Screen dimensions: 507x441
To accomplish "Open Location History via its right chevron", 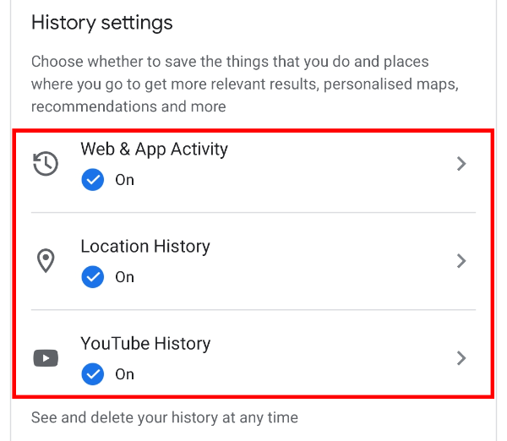I will [461, 261].
